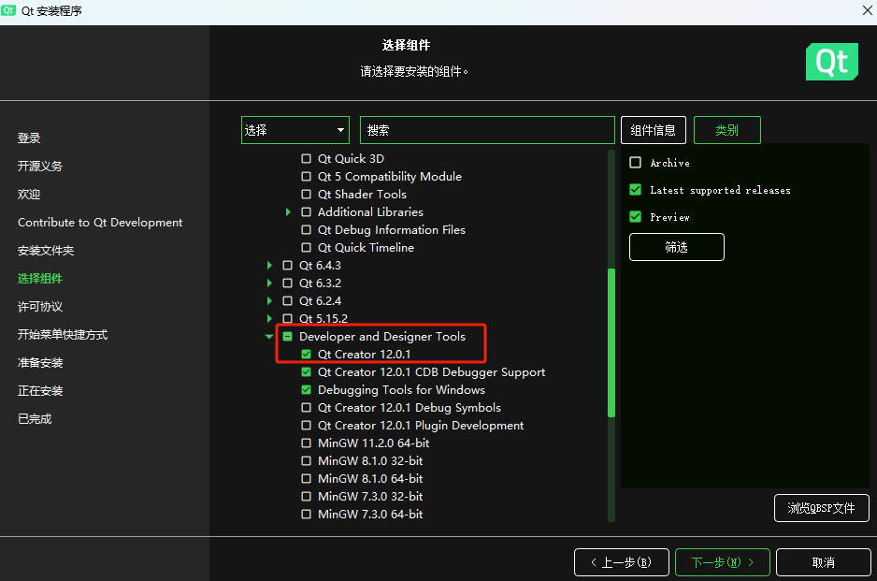Viewport: 877px width, 581px height.
Task: Close the Qt installer window
Action: point(867,10)
